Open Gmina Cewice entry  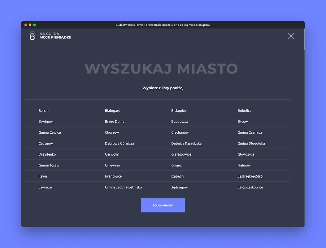click(x=50, y=132)
